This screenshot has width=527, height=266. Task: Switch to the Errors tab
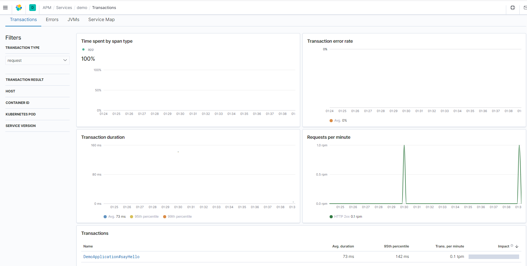pyautogui.click(x=52, y=20)
